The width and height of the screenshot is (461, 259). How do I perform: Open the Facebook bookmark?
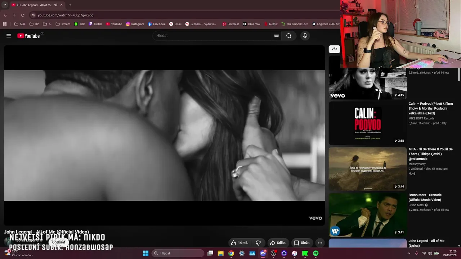point(157,24)
